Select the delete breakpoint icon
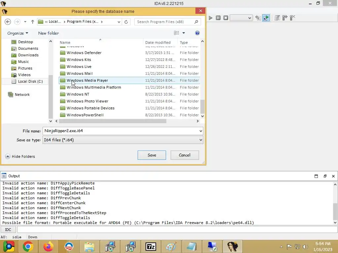This screenshot has width=338, height=253. (292, 18)
